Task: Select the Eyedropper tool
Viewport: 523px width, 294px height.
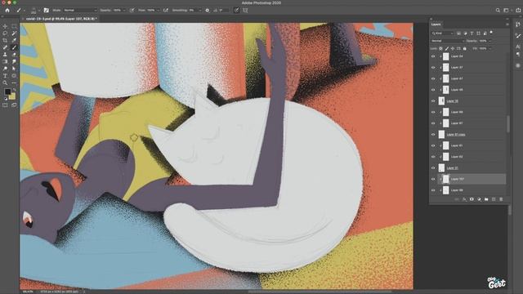Action: point(14,40)
